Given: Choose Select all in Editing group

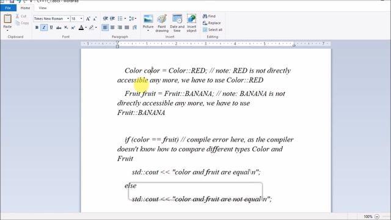Looking at the screenshot, I should pyautogui.click(x=213, y=30).
